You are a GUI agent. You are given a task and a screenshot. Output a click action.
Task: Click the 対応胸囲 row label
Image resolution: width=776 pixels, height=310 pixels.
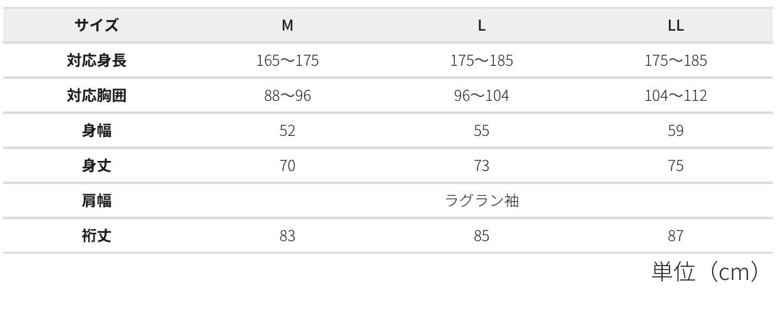coord(96,96)
